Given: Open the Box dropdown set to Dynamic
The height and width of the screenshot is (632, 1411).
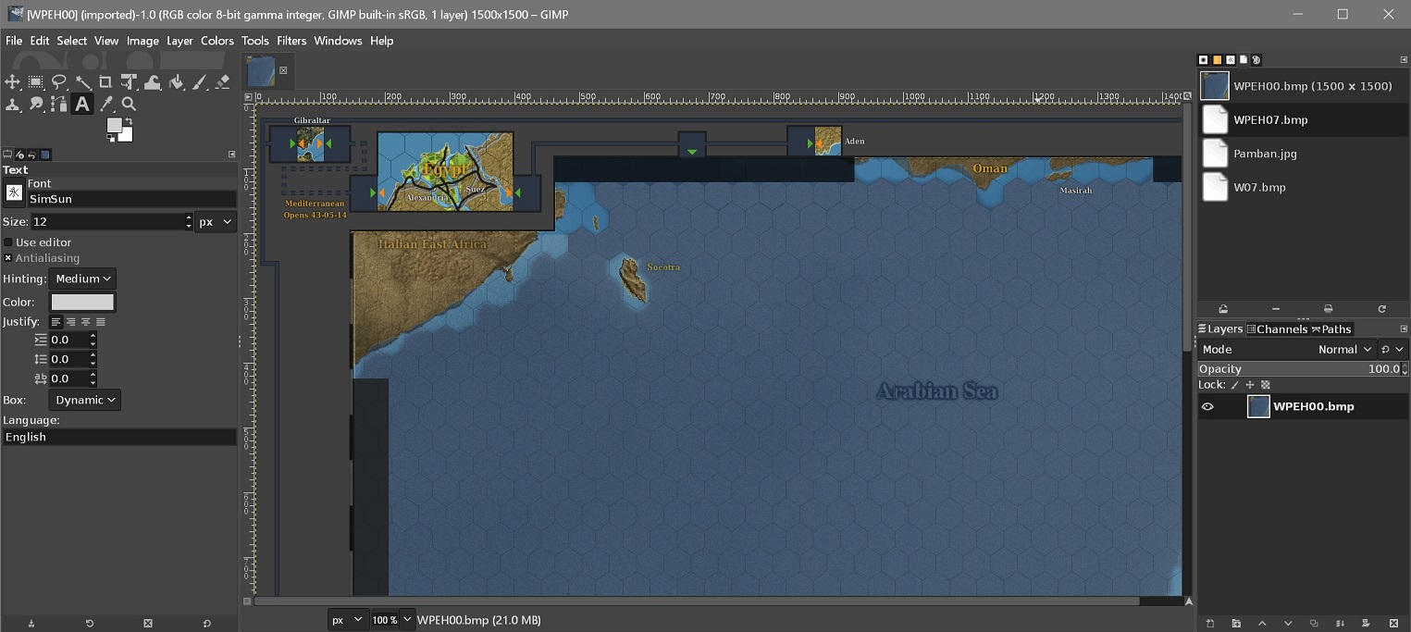Looking at the screenshot, I should click(x=84, y=400).
